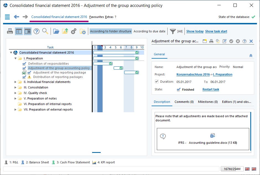Click the speech bubble note icon
The width and height of the screenshot is (260, 175).
point(163,136)
